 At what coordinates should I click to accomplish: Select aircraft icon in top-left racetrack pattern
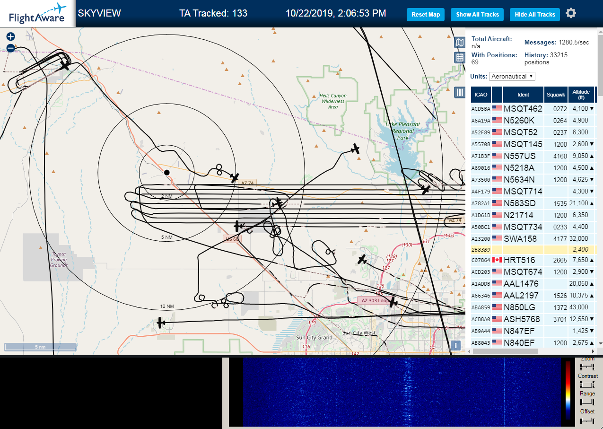[65, 66]
